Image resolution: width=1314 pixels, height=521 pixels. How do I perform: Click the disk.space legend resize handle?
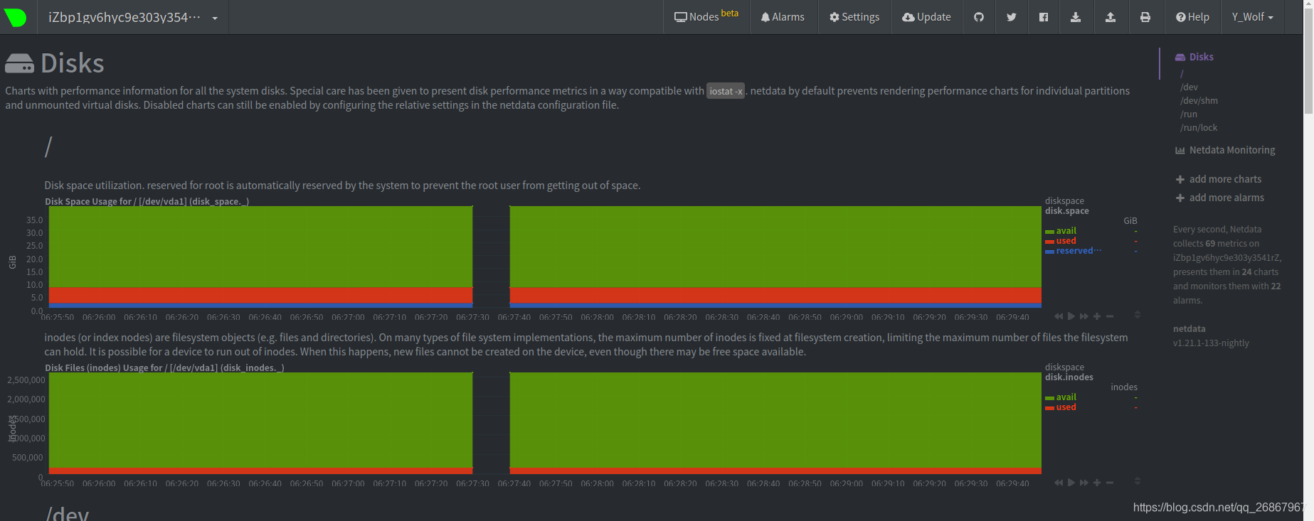(x=1138, y=315)
